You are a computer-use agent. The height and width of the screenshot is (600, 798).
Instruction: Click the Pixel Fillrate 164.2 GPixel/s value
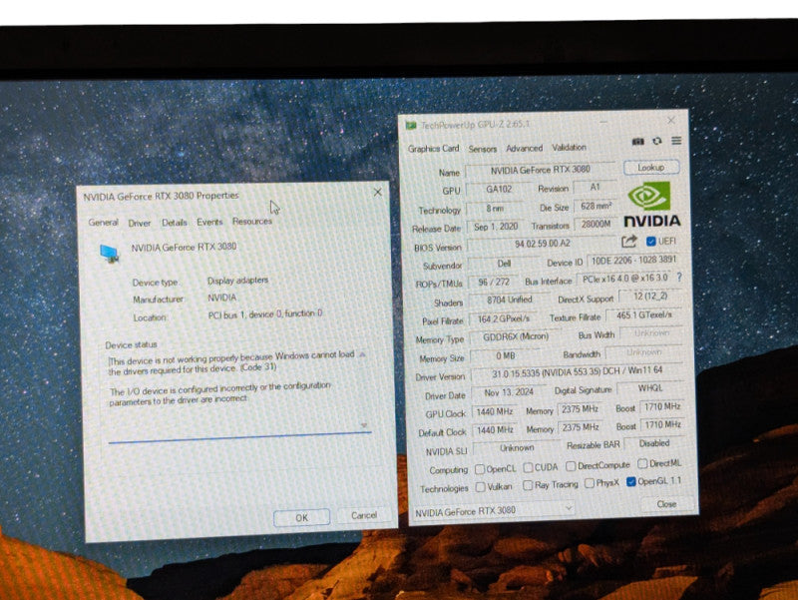tap(504, 318)
